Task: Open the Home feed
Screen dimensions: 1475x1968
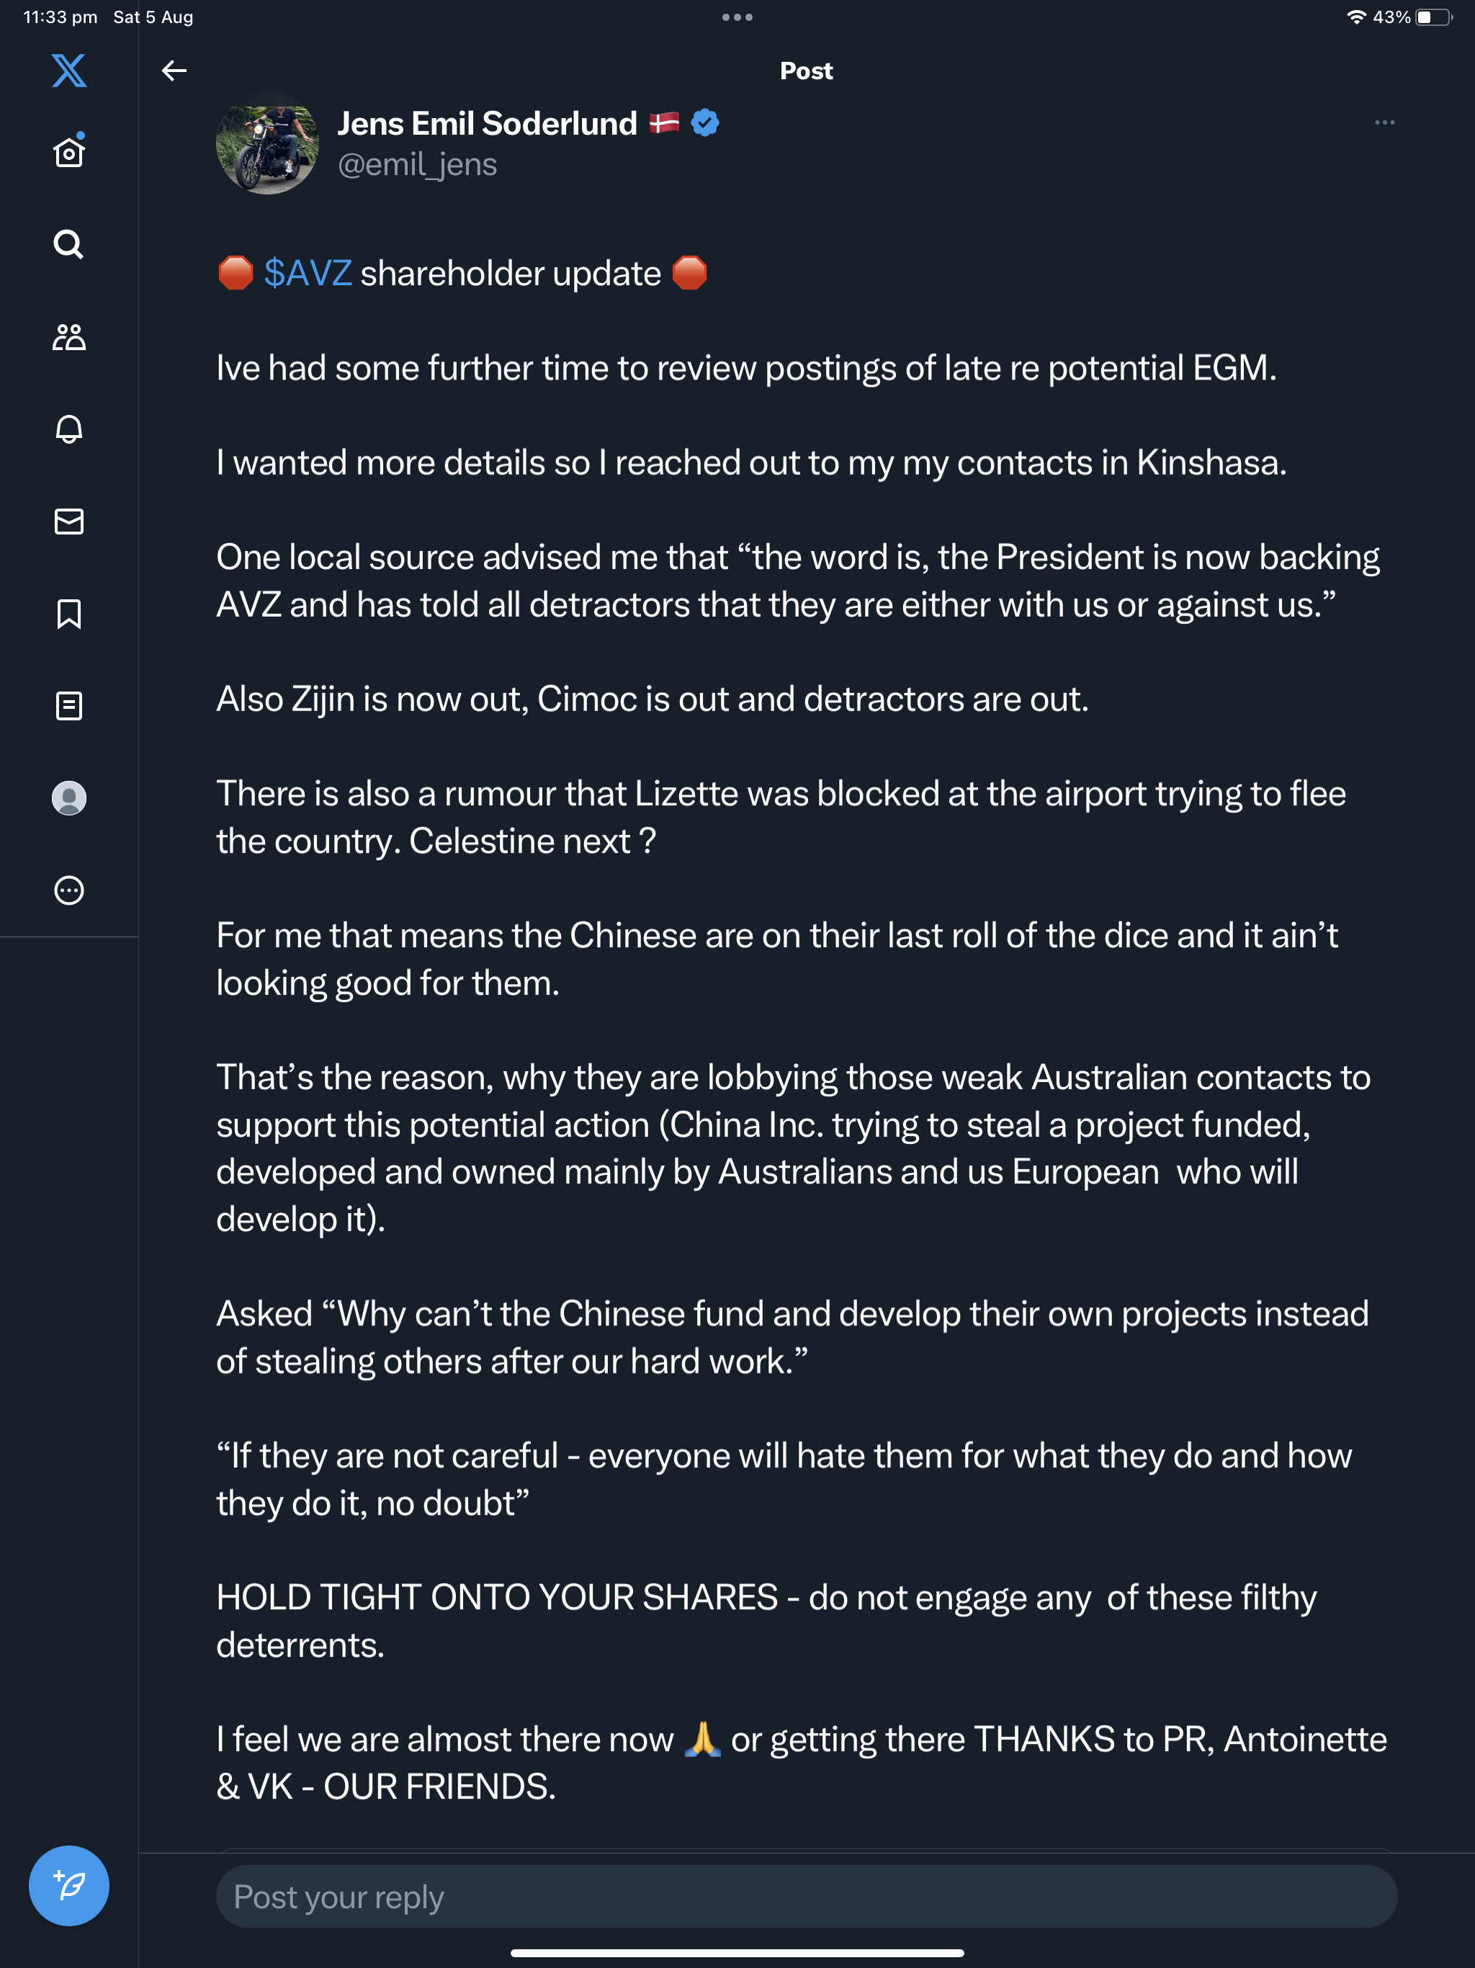Action: (69, 153)
